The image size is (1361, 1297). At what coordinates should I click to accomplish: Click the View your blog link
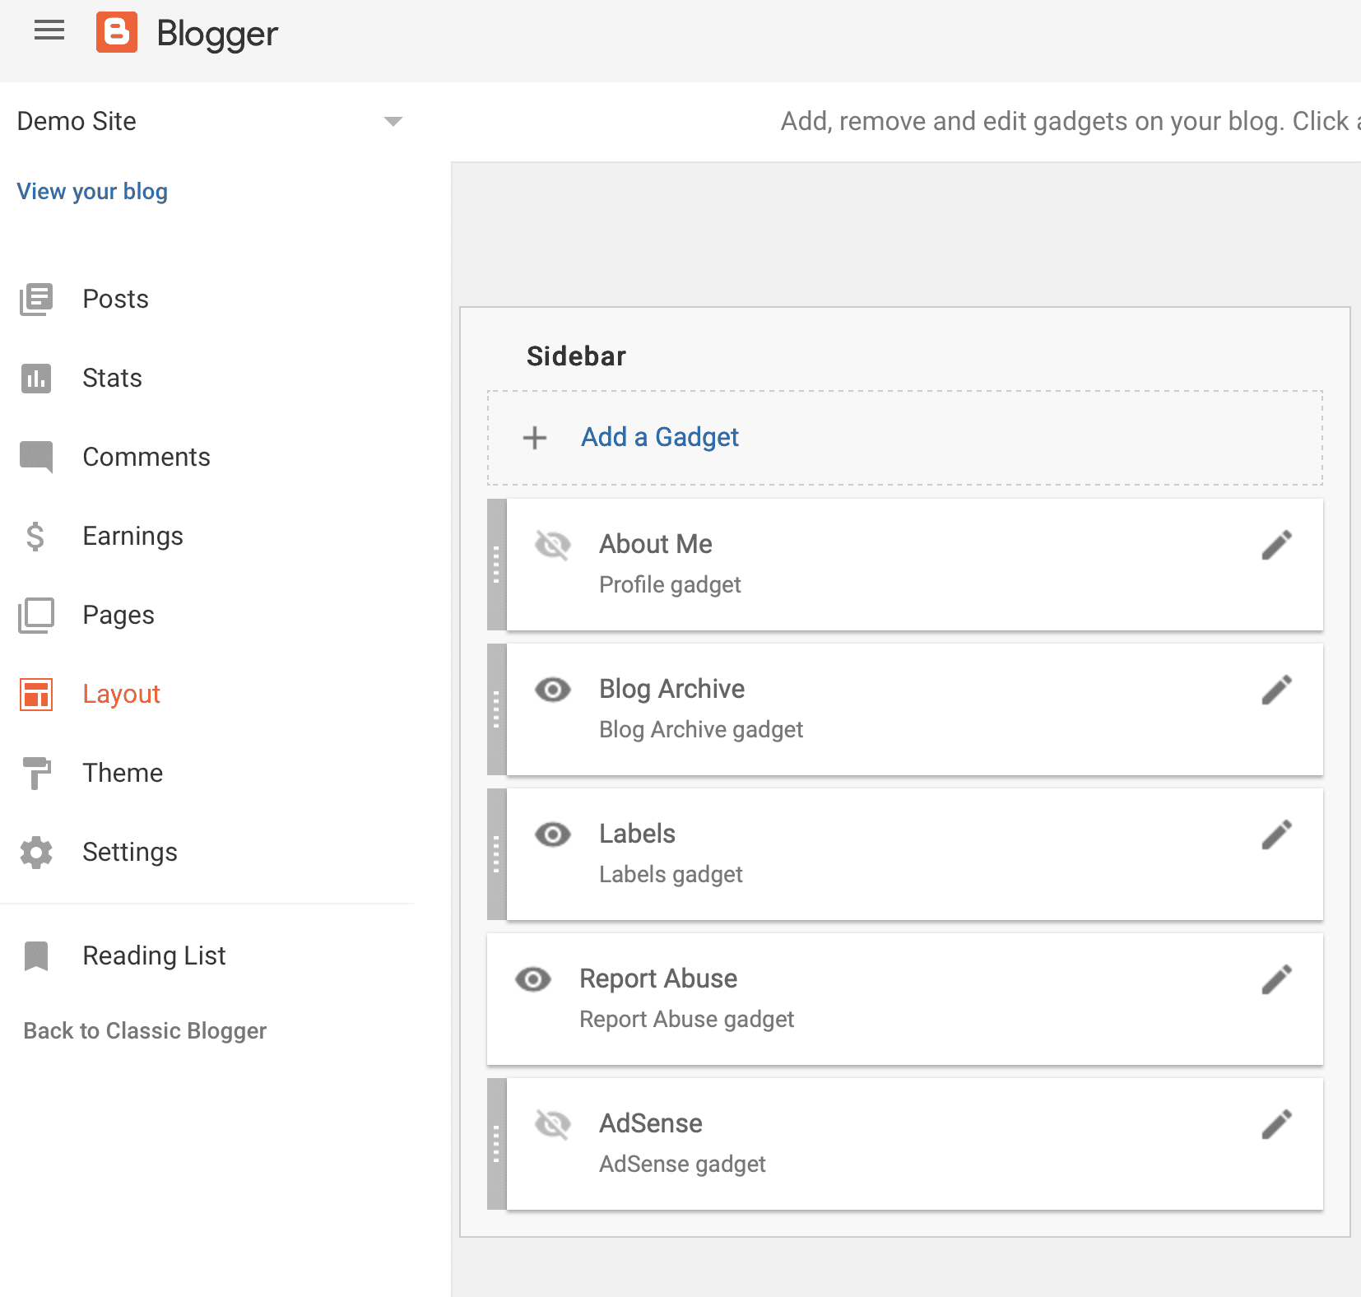(91, 191)
